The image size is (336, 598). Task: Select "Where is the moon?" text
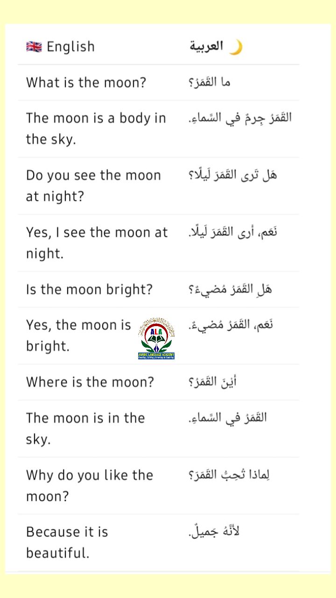tap(90, 382)
